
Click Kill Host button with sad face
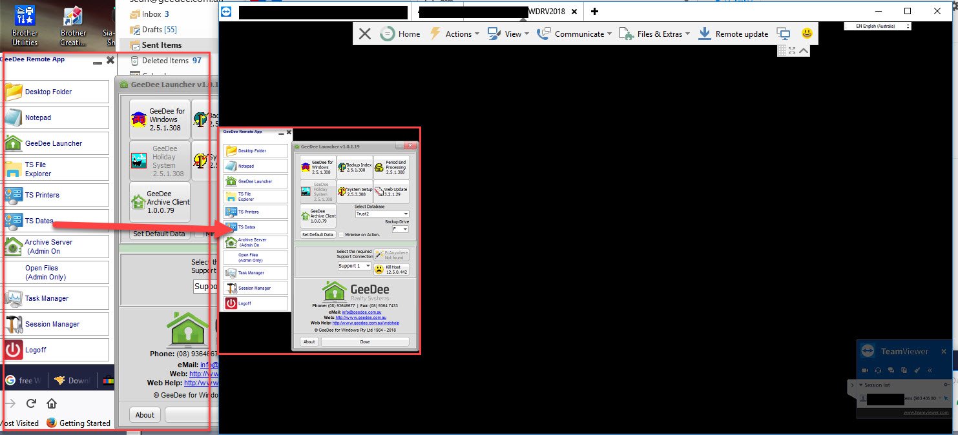point(391,269)
